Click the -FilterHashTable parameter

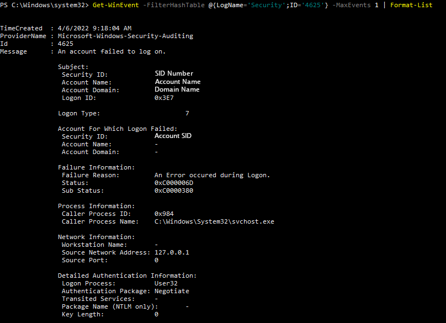[173, 5]
